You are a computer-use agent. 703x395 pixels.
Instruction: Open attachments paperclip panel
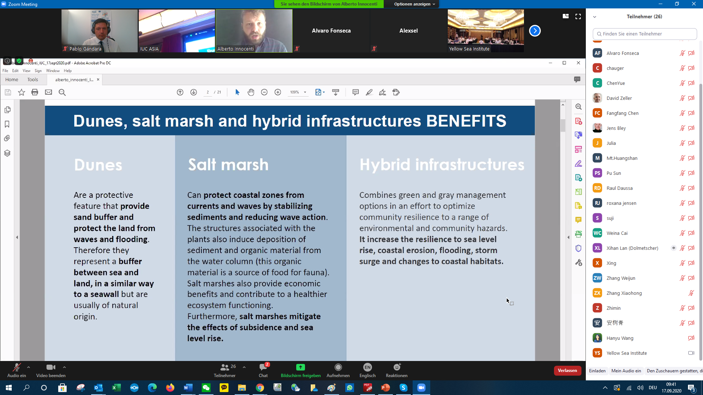7,138
